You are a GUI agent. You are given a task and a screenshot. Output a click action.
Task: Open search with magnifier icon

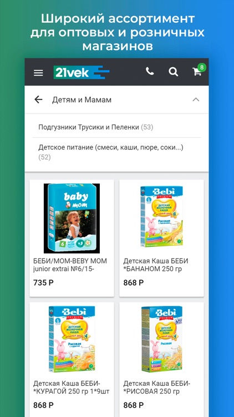click(x=173, y=72)
